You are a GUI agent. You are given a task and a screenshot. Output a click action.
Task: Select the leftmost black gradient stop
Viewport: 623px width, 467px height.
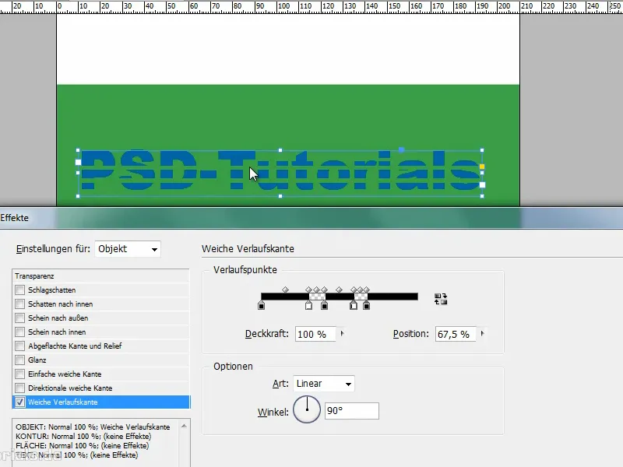261,305
